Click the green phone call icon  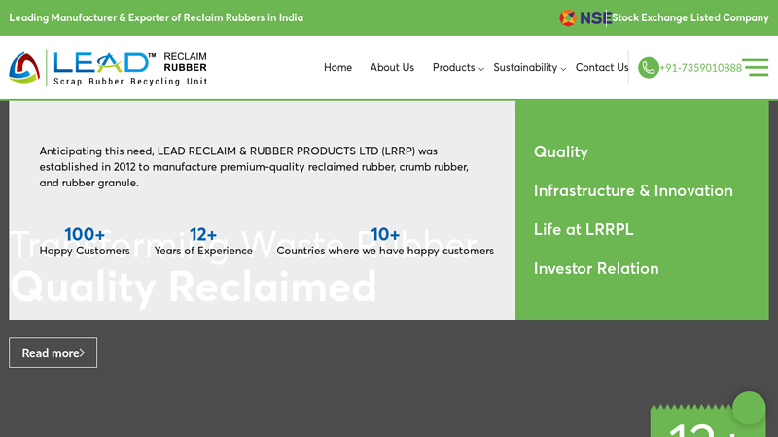tap(648, 67)
